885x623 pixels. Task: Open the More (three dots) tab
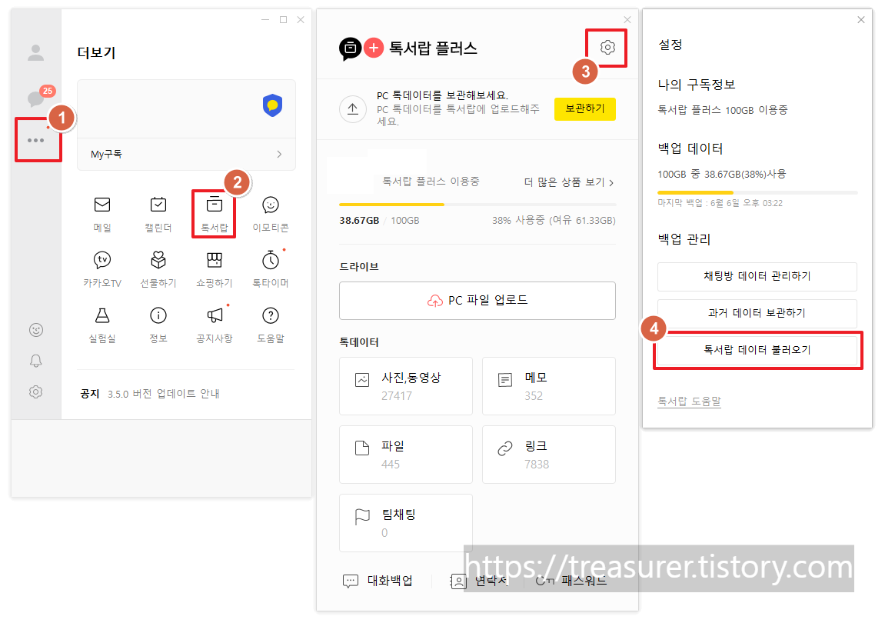point(35,140)
